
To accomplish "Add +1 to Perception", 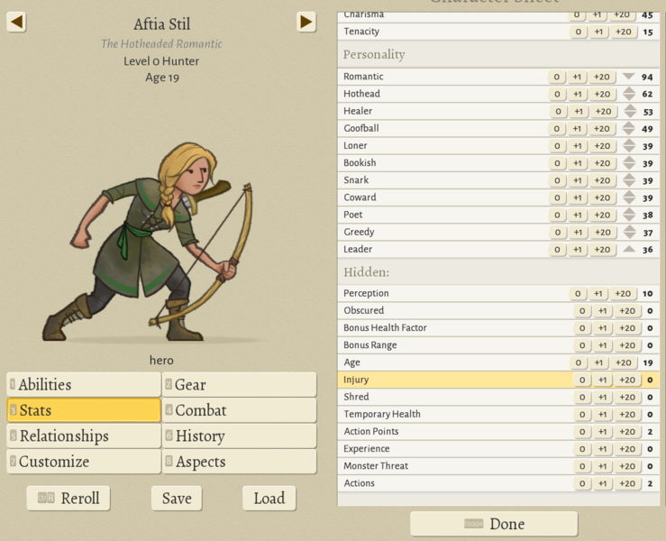I will point(598,294).
